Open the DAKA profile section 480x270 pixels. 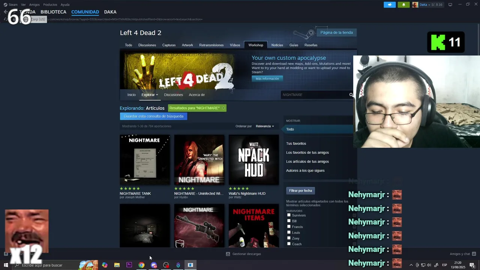point(110,12)
